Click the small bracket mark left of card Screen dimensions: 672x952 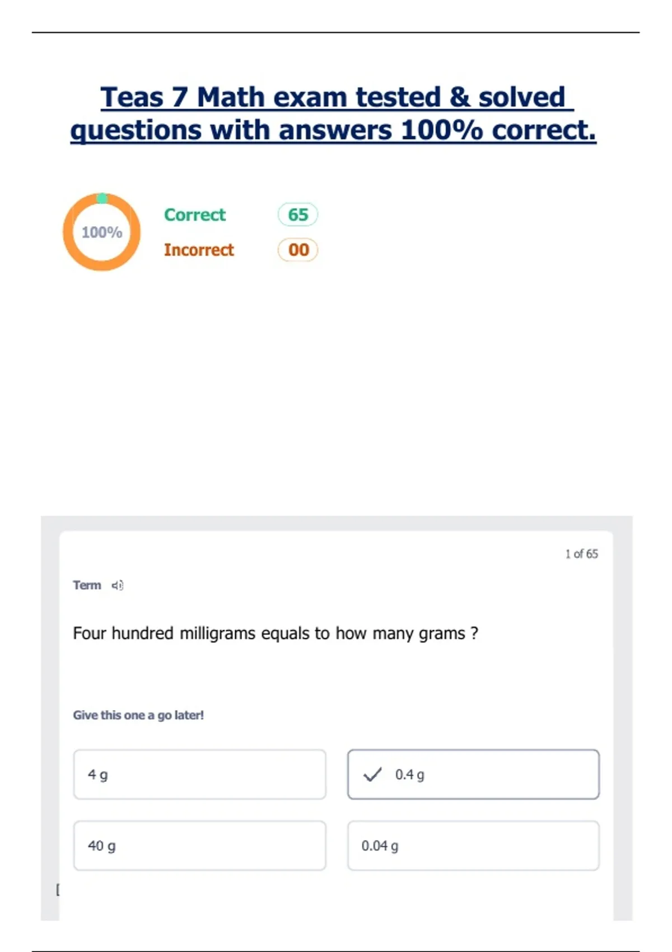[58, 889]
